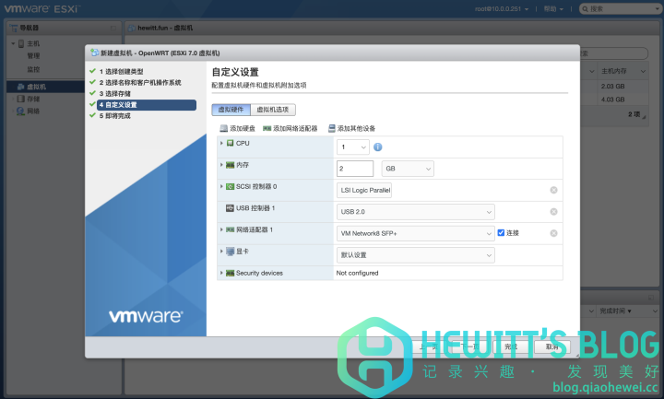The width and height of the screenshot is (664, 399).
Task: Click the header search box
Action: coord(620,9)
